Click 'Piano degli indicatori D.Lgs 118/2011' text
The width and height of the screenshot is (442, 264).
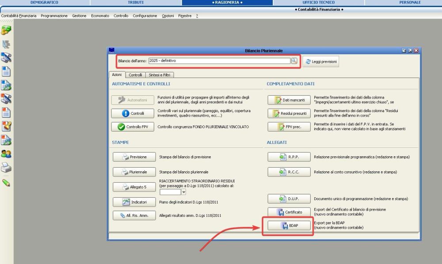pos(189,202)
